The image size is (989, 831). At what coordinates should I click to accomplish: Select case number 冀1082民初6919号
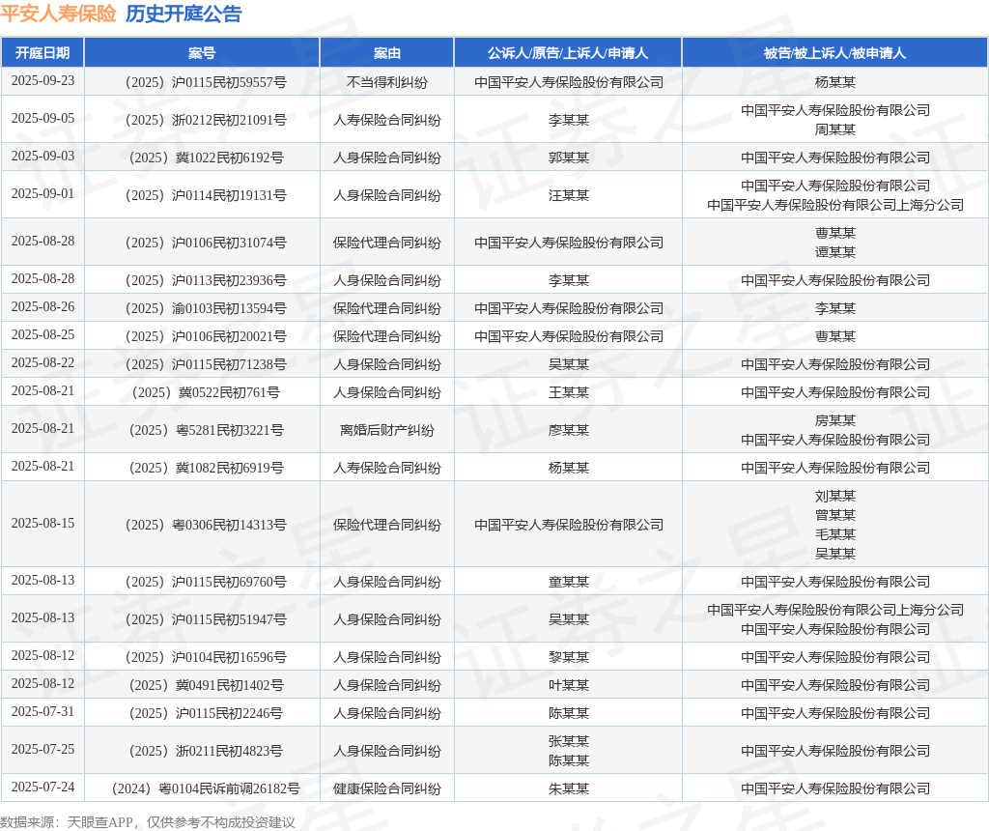point(206,469)
